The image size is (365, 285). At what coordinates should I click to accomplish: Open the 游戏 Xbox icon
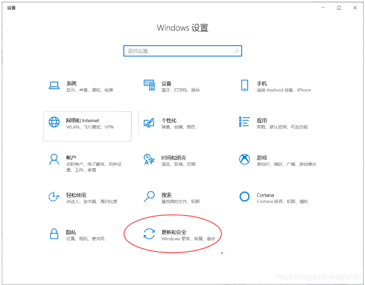tap(244, 159)
